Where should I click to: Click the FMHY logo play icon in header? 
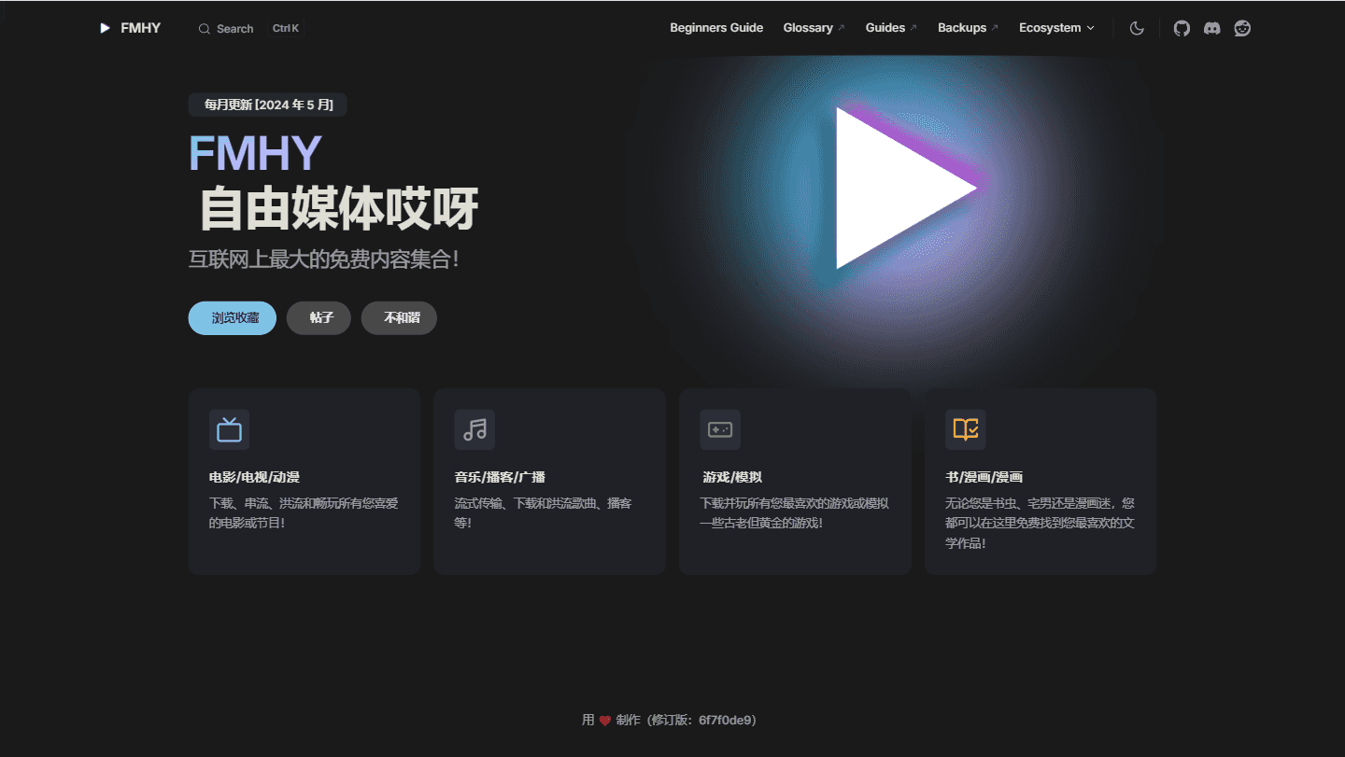(x=105, y=28)
